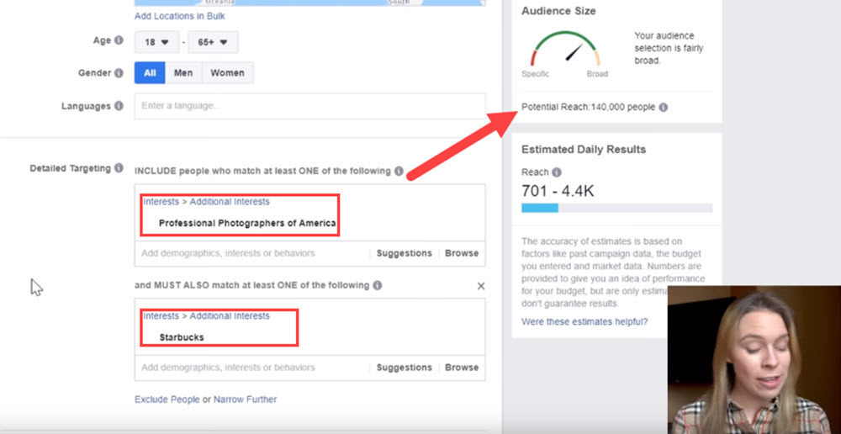Viewport: 841px width, 434px height.
Task: Click the presenter webcam video overlay
Action: [x=754, y=360]
